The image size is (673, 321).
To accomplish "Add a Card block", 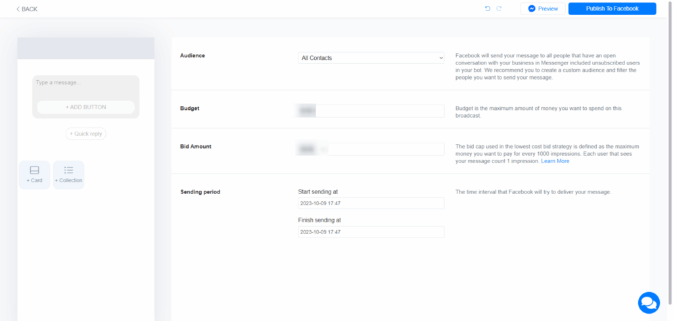I will tap(35, 174).
